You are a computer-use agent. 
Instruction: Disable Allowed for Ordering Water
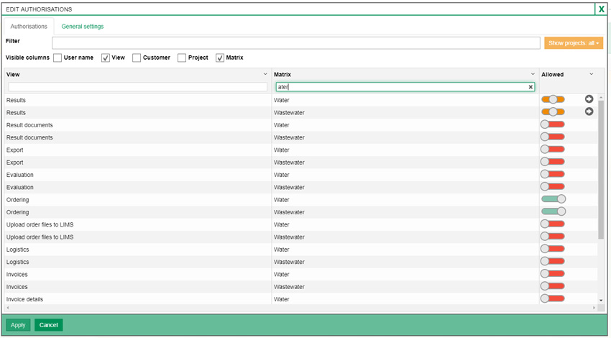[x=553, y=199]
